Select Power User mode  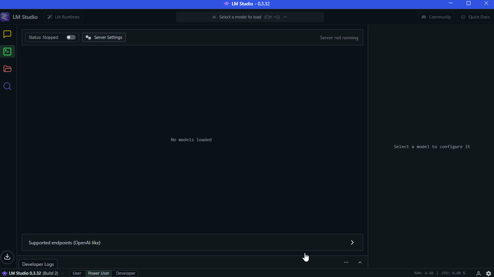click(98, 273)
